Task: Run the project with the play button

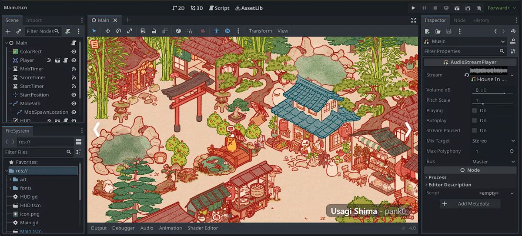Action: click(413, 8)
